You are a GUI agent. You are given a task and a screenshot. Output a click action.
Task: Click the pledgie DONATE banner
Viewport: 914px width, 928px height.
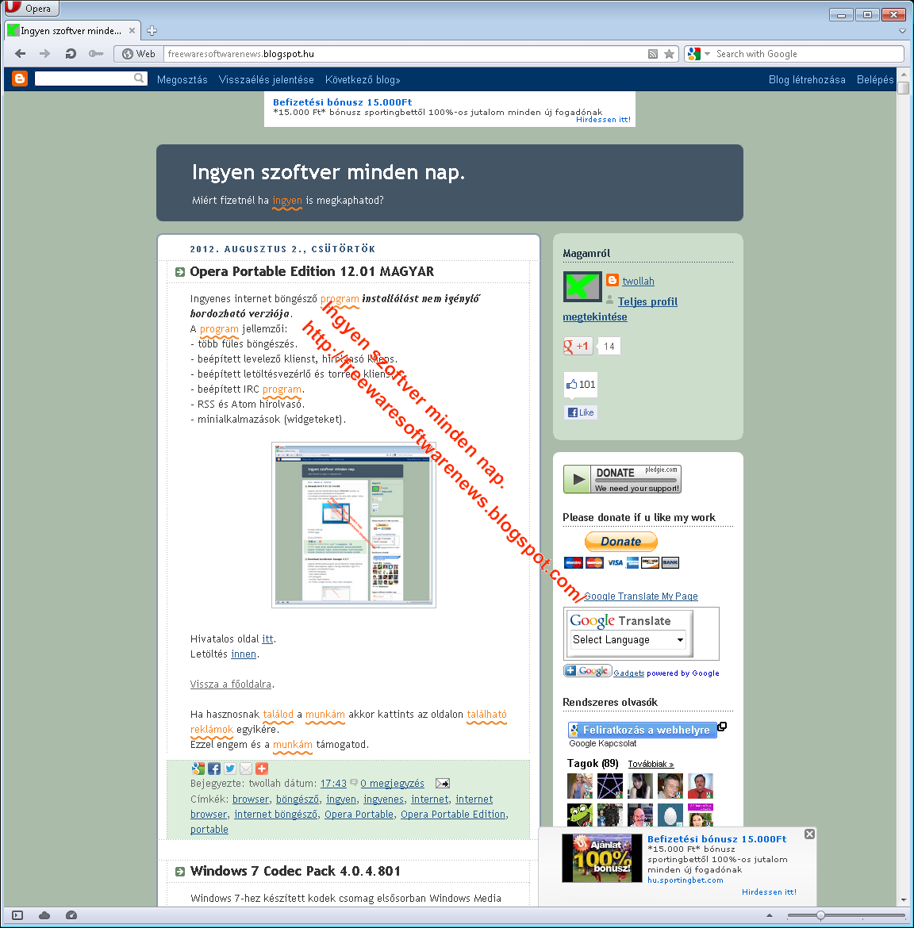pos(622,479)
